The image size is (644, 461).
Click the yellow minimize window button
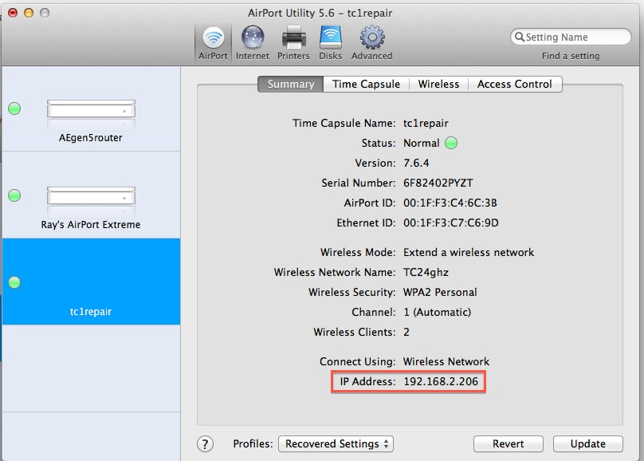point(29,13)
